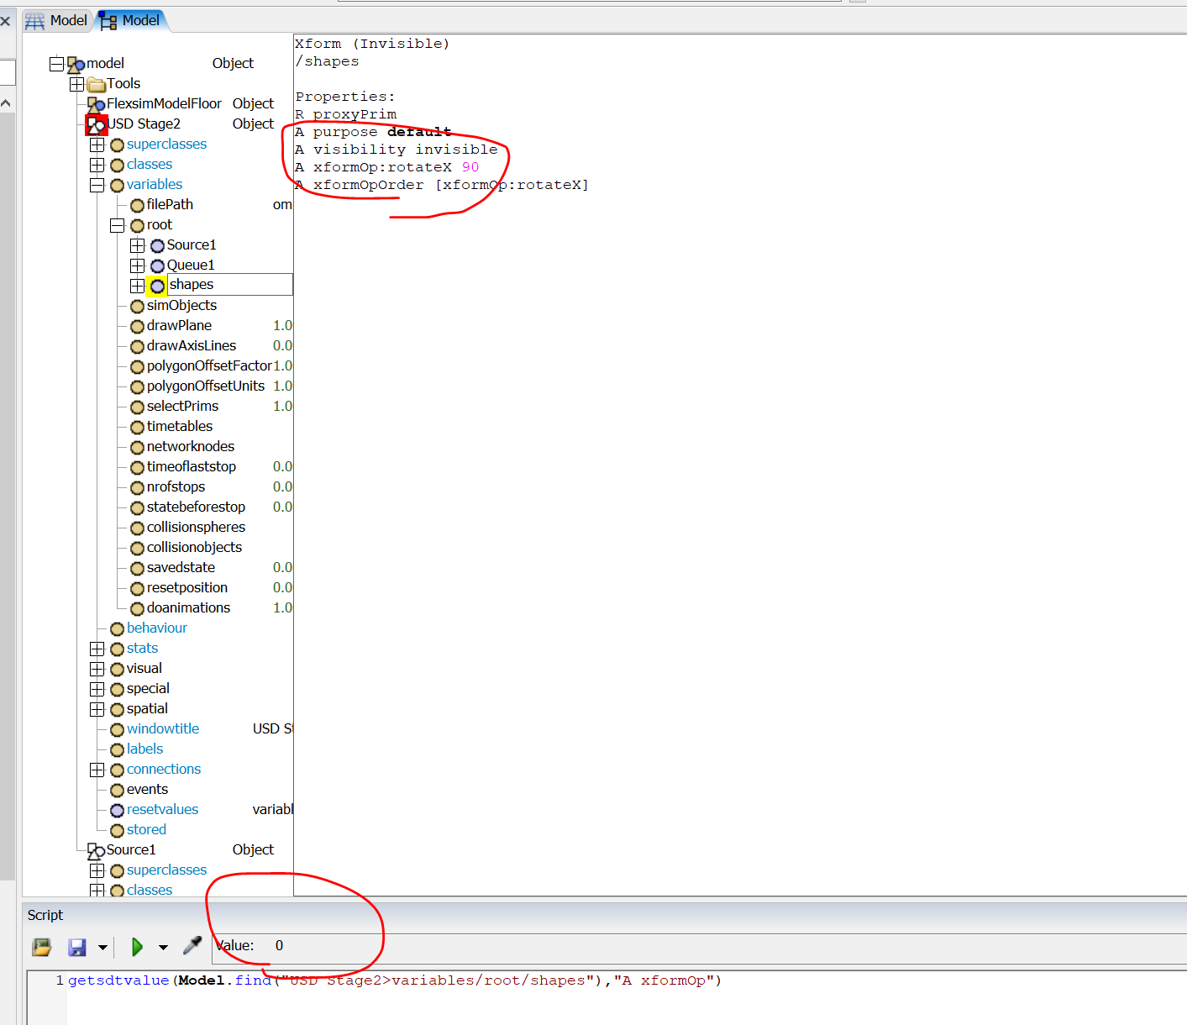Image resolution: width=1187 pixels, height=1025 pixels.
Task: Select the eyedropper sampler tool
Action: tap(192, 946)
